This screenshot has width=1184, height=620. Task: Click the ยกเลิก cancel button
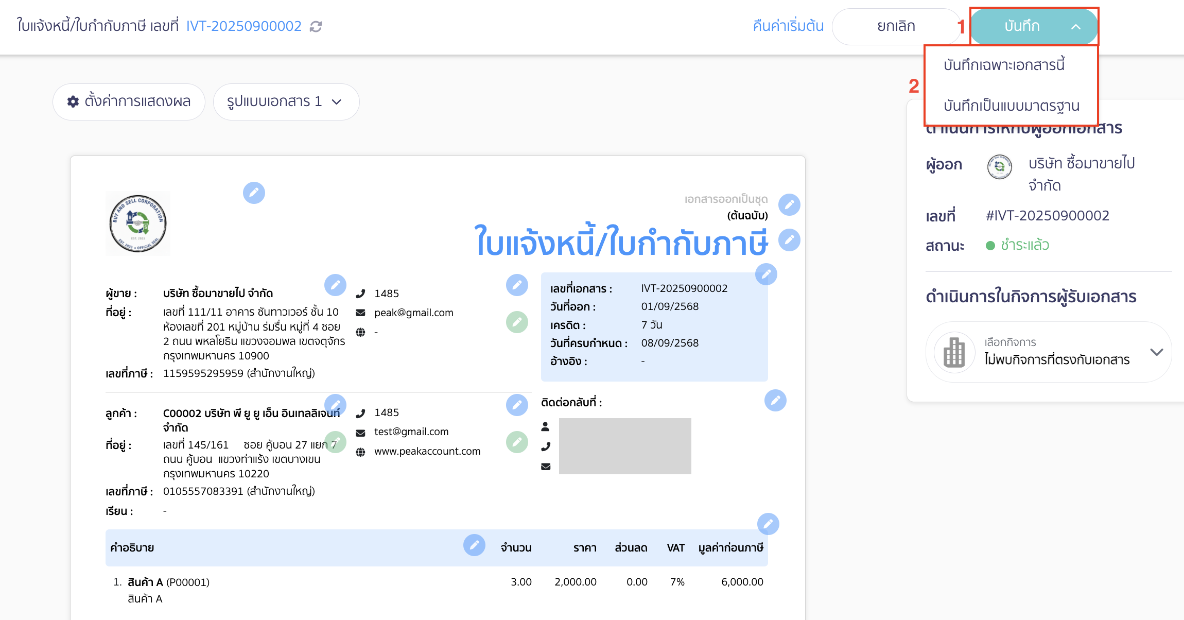click(896, 26)
